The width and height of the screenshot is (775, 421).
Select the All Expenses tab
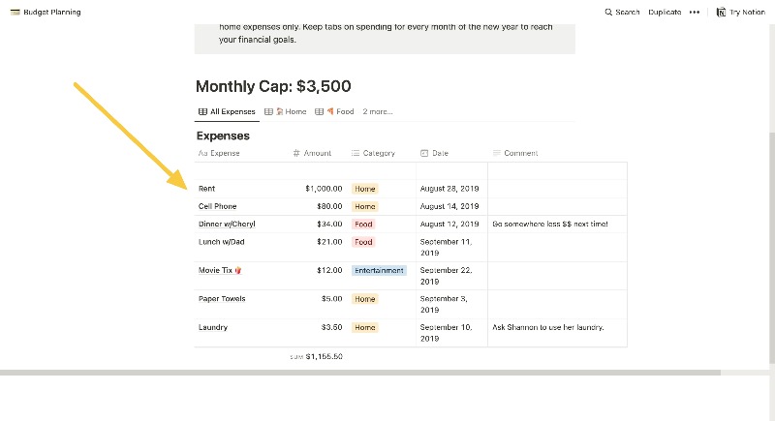[227, 111]
